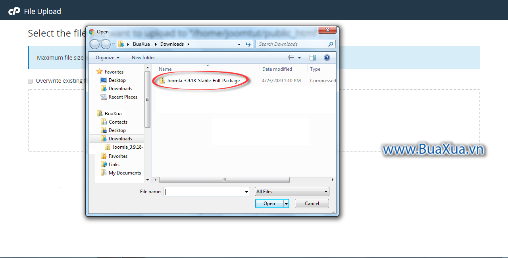The height and width of the screenshot is (258, 508).
Task: Select Links in navigation tree
Action: pos(114,165)
